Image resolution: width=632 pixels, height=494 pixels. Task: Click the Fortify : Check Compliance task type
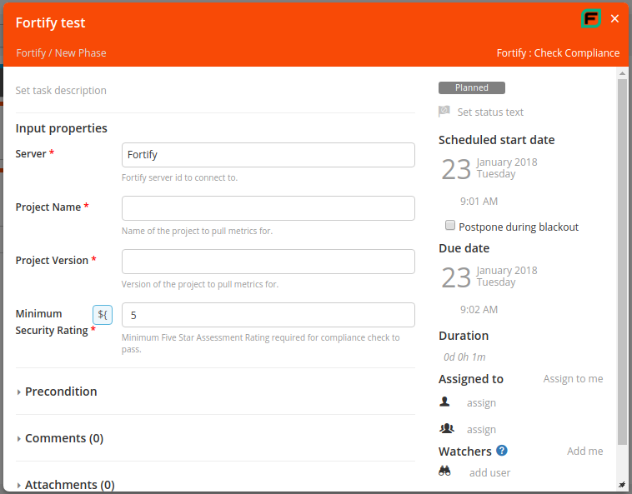(558, 53)
